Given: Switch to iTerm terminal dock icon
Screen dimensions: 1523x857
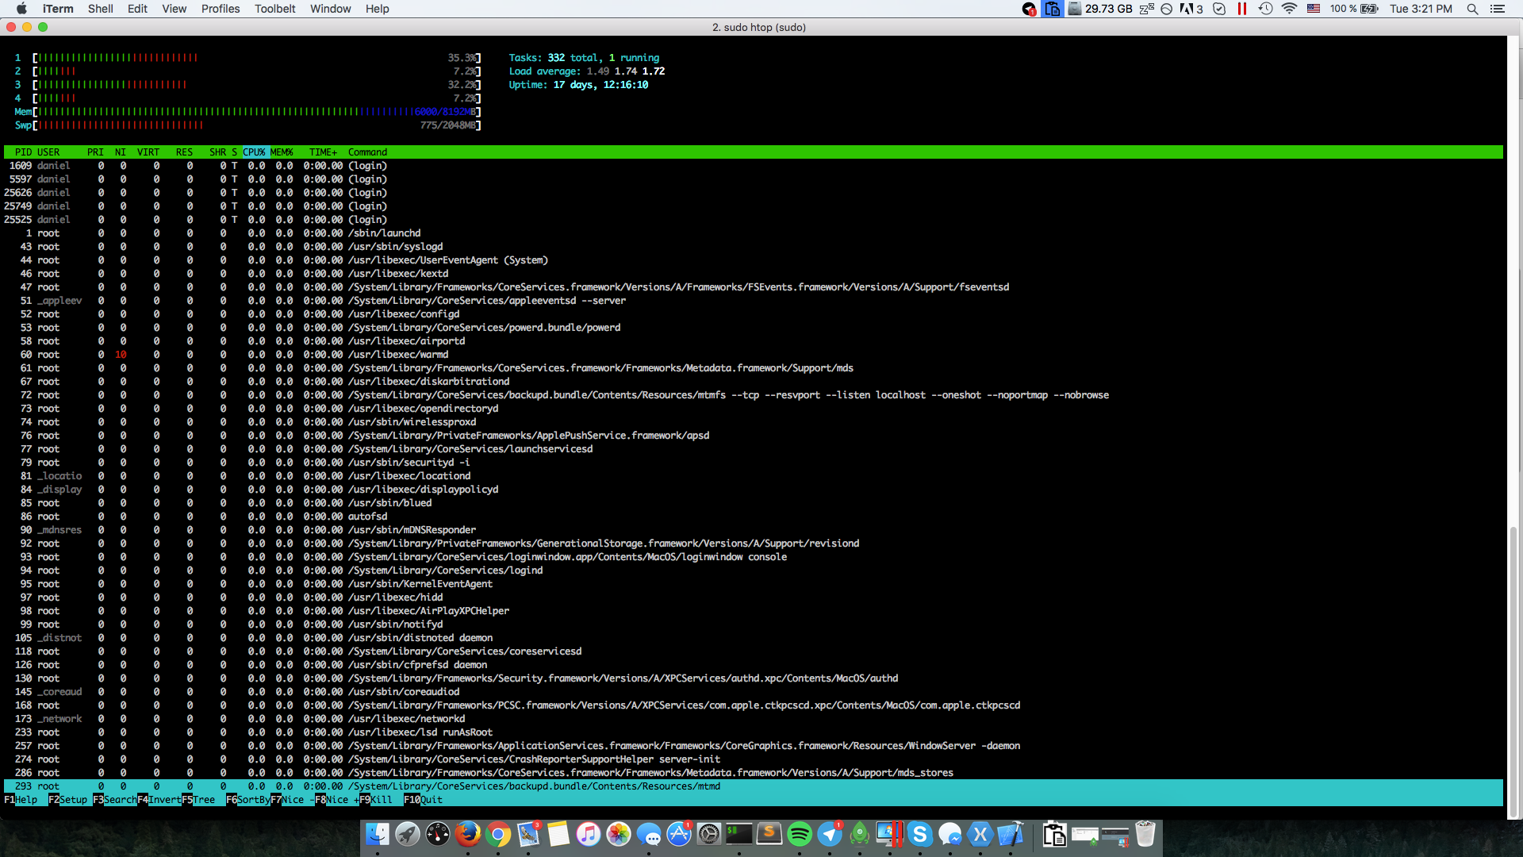Looking at the screenshot, I should click(739, 834).
